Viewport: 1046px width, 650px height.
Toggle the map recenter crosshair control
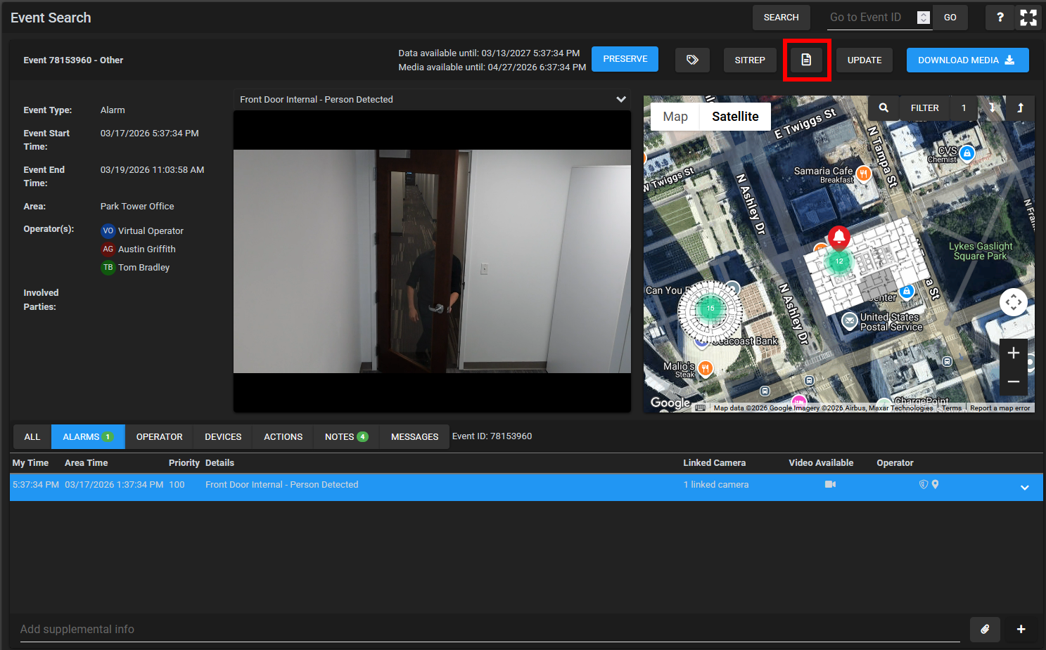coord(1013,303)
